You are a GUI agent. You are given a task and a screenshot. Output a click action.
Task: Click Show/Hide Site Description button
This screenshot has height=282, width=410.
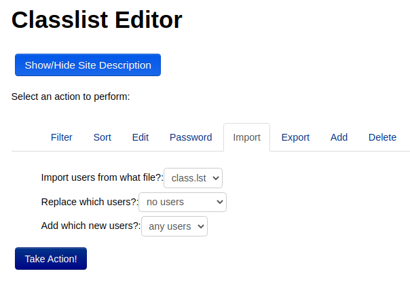point(88,65)
